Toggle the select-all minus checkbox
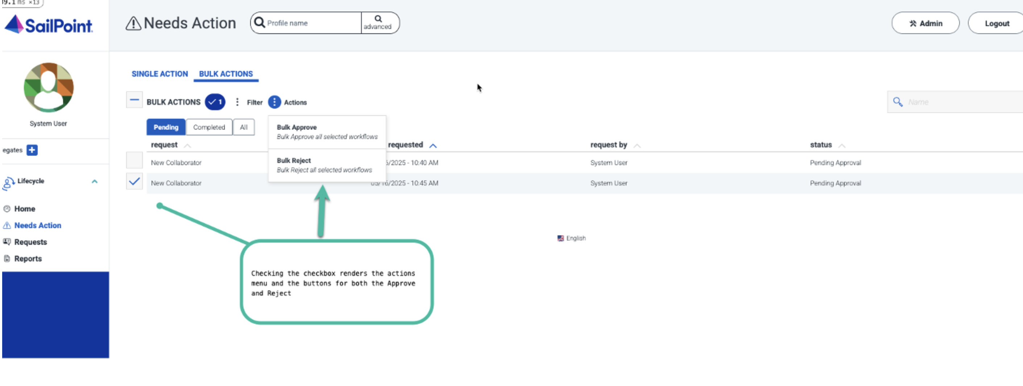Image resolution: width=1023 pixels, height=386 pixels. 134,100
